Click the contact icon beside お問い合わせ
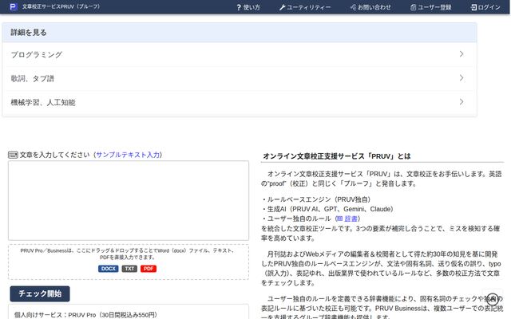Screen dimensions: 511x319 pyautogui.click(x=353, y=7)
